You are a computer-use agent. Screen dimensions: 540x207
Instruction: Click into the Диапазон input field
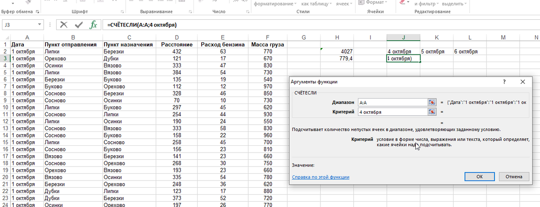[393, 102]
